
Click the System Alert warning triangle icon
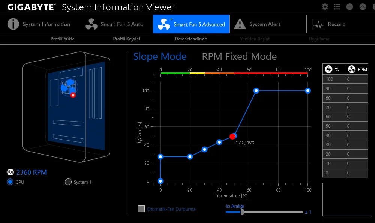point(240,24)
